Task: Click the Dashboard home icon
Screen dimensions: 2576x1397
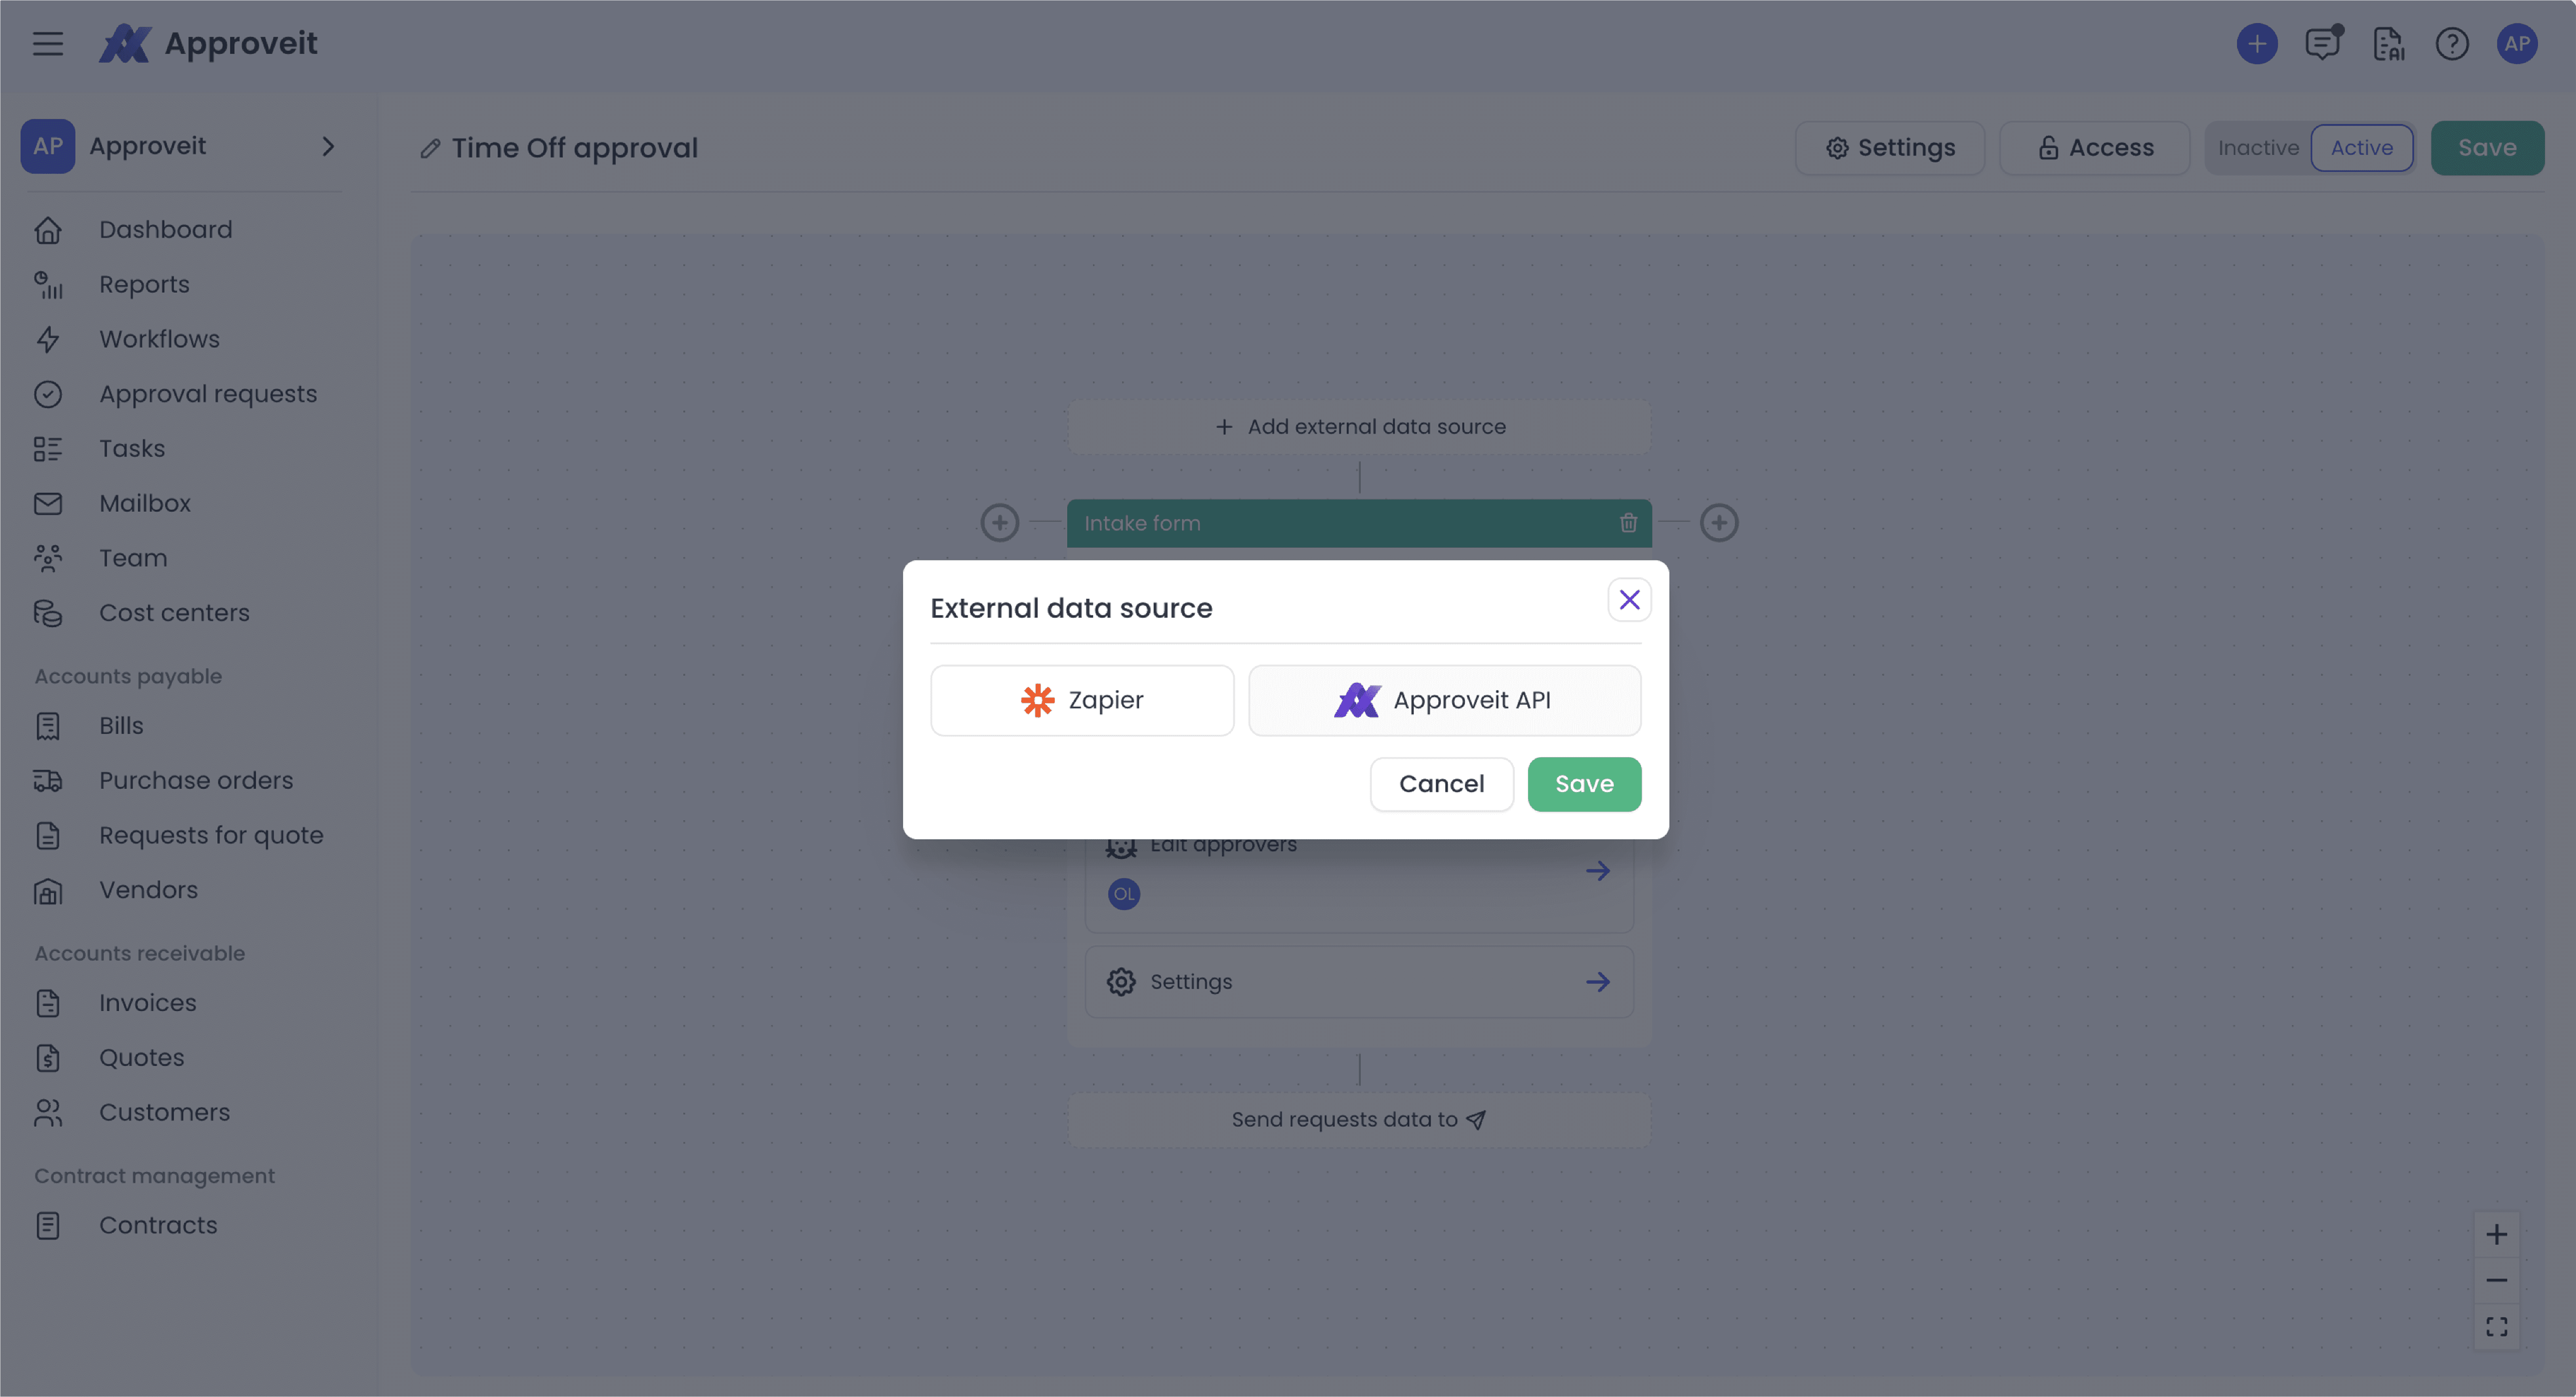Action: 48,230
